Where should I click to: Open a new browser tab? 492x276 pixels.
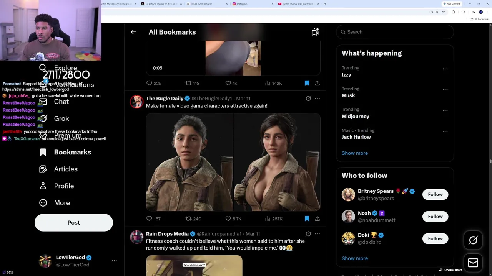coord(325,4)
